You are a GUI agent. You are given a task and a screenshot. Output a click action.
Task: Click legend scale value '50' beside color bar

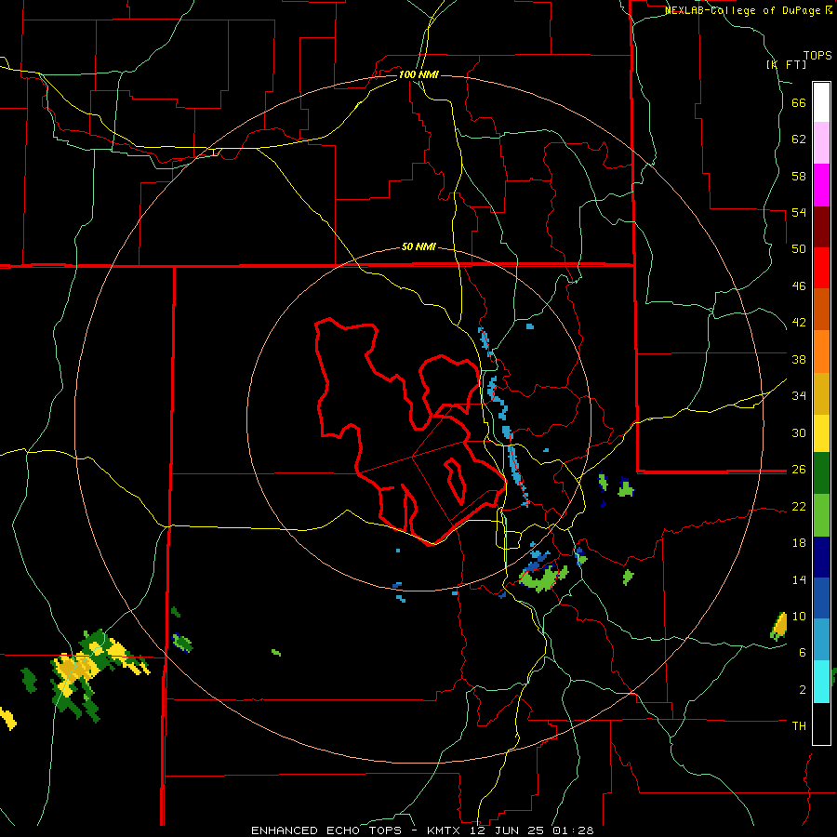(x=799, y=249)
